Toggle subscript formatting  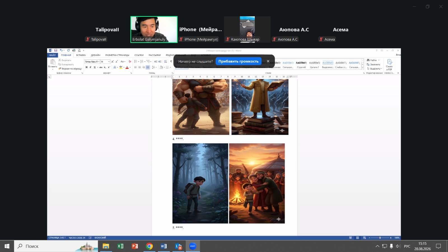coord(105,67)
